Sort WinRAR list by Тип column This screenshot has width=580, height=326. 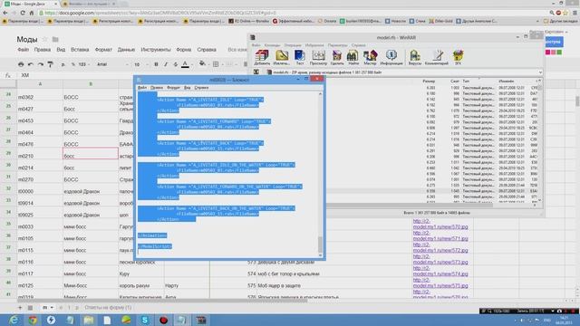coord(466,81)
